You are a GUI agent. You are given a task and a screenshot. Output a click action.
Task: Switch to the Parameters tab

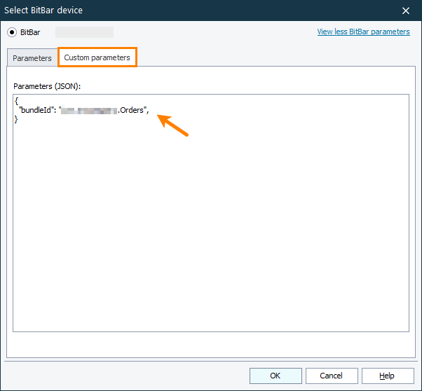click(32, 58)
